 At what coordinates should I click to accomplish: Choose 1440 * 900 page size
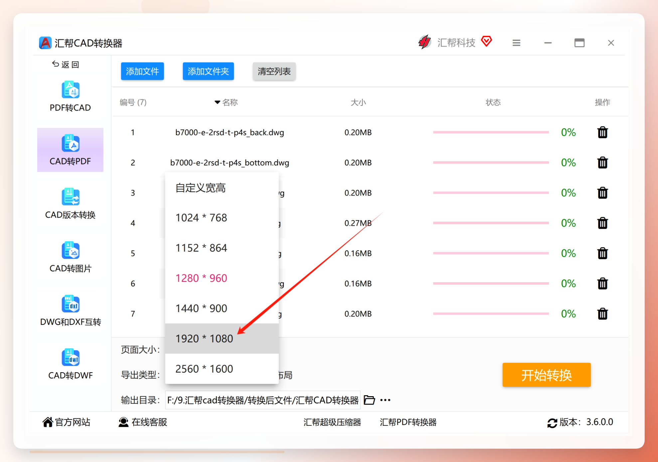click(x=222, y=308)
